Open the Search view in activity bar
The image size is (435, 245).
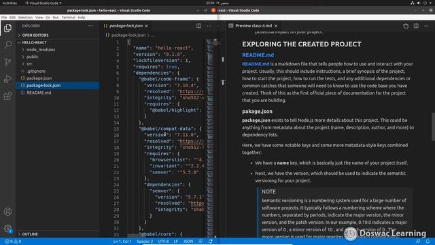(7, 45)
